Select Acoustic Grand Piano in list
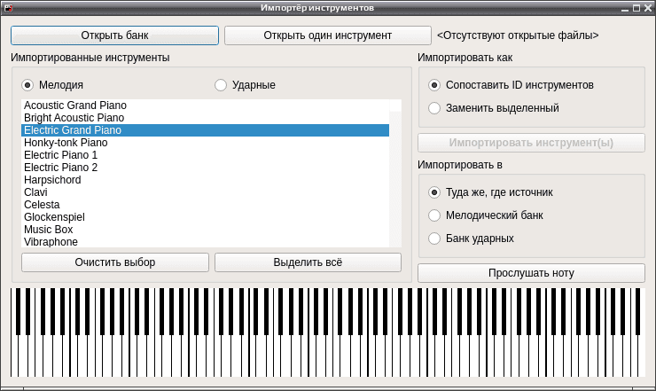This screenshot has width=656, height=391. (205, 106)
